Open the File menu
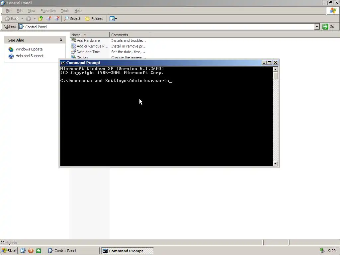This screenshot has width=340, height=255. click(9, 11)
